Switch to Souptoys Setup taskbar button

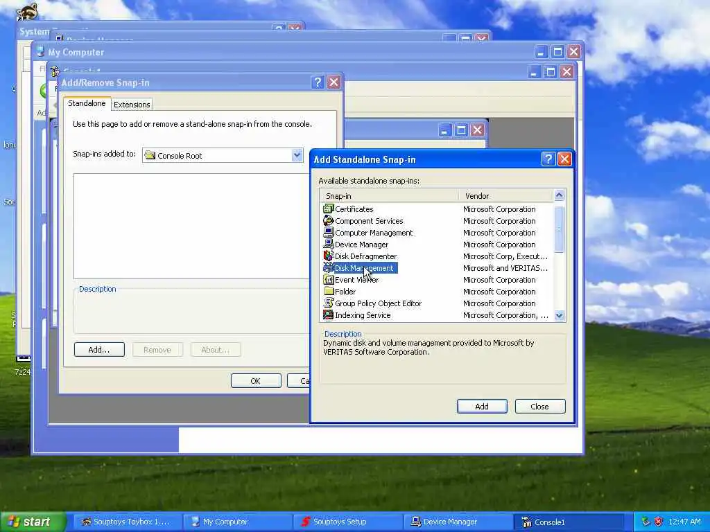point(348,522)
